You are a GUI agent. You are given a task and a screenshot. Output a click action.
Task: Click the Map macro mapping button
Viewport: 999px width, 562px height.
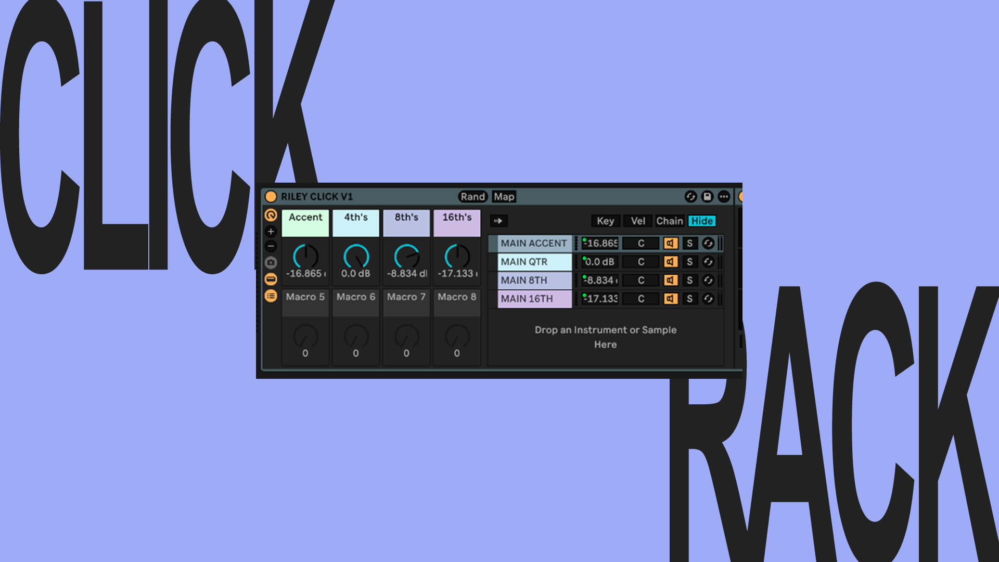click(503, 197)
